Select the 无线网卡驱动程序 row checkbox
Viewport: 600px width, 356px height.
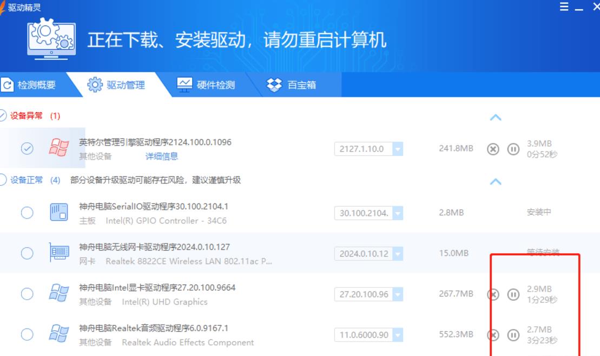coord(27,253)
